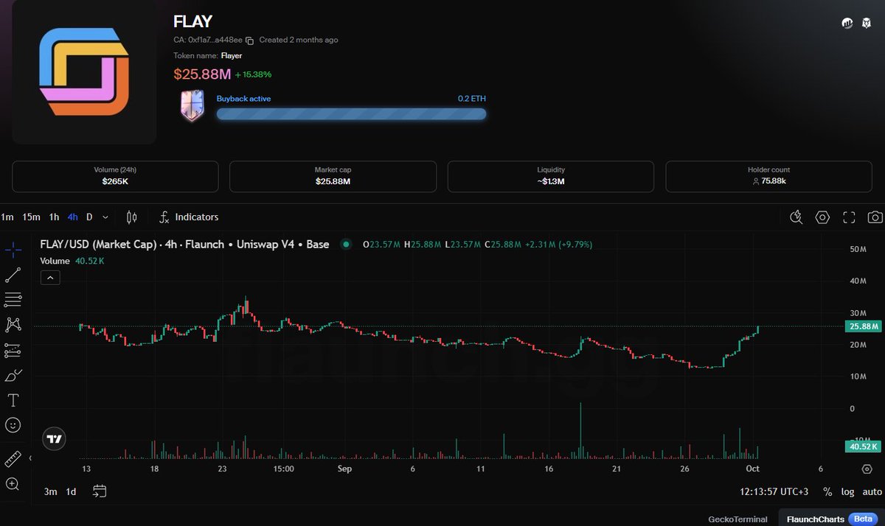Switch to 1m timeframe
885x526 pixels.
(x=7, y=217)
